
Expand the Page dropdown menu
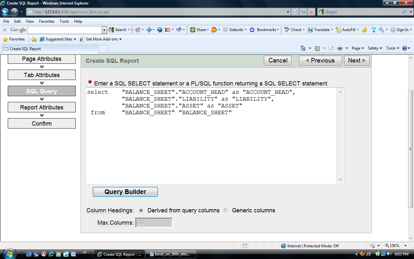(x=358, y=48)
